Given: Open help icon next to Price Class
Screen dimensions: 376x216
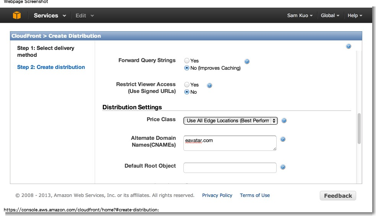Looking at the screenshot, I should coord(284,121).
